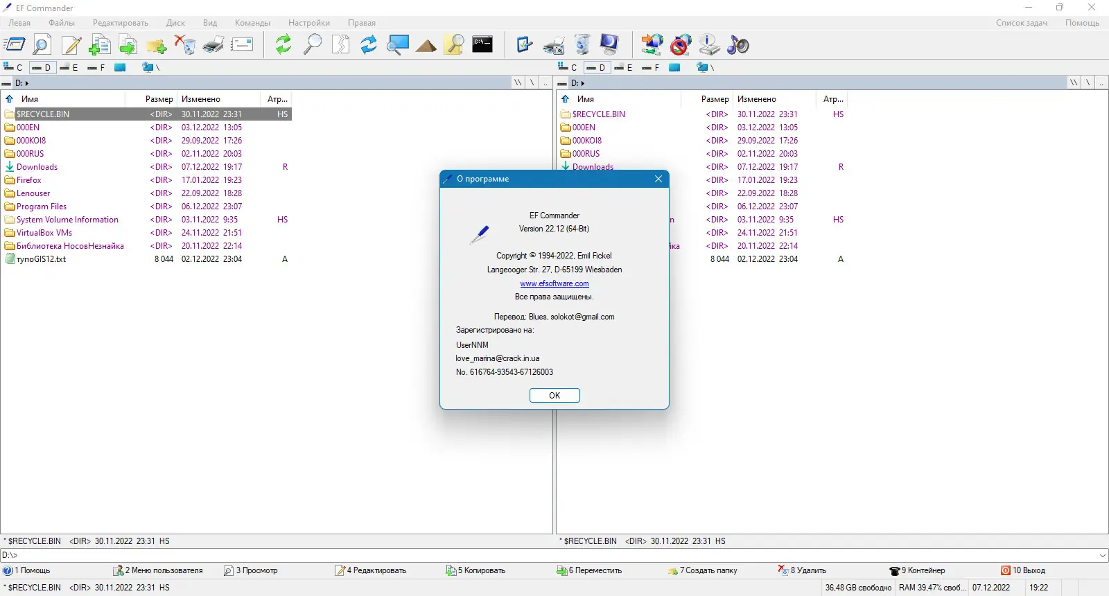Viewport: 1109px width, 596px height.
Task: Expand the right panel D: path arrow
Action: (583, 83)
